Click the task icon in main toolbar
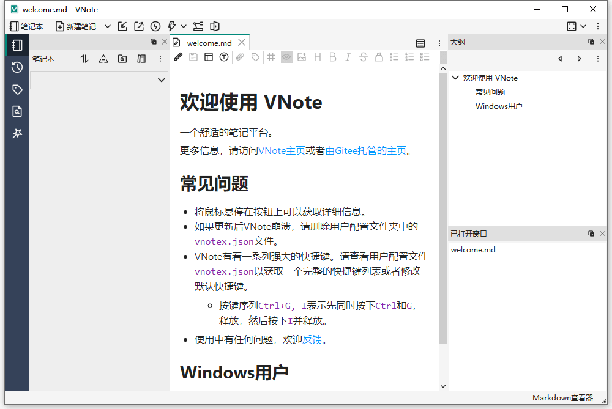Image resolution: width=612 pixels, height=409 pixels. coord(198,26)
